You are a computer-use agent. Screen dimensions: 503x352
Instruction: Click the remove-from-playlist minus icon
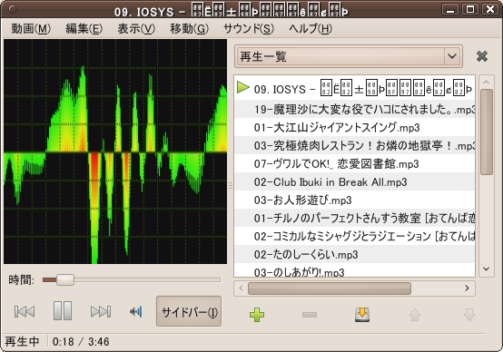pyautogui.click(x=310, y=315)
